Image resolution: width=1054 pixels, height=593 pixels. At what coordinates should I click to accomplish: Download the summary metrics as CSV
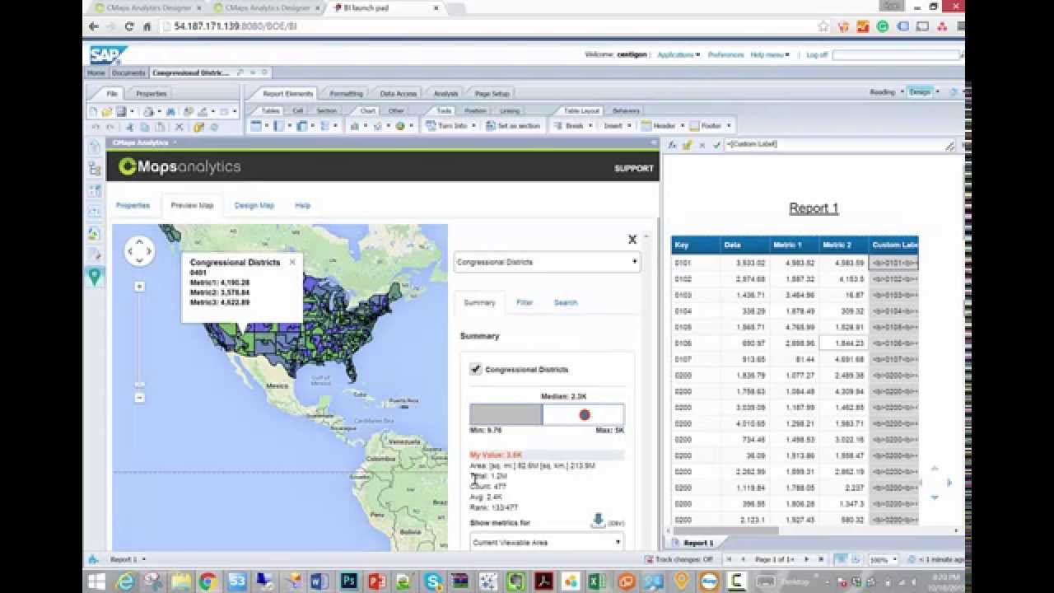[x=599, y=521]
